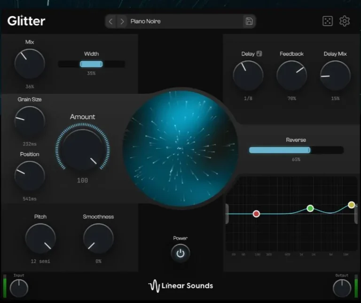Click the Width slider handle

[91, 64]
